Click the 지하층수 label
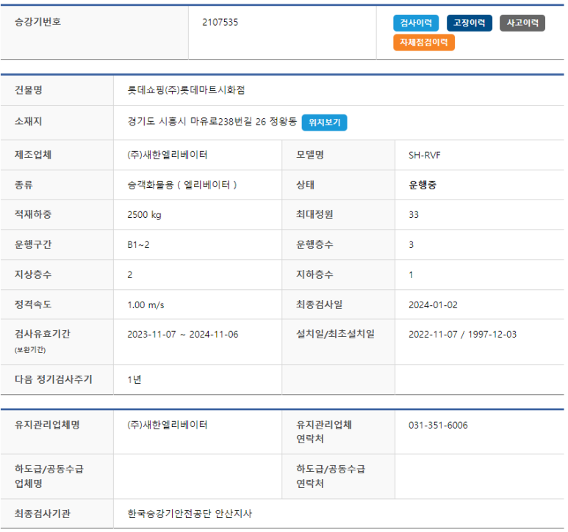The width and height of the screenshot is (568, 532). [x=314, y=274]
